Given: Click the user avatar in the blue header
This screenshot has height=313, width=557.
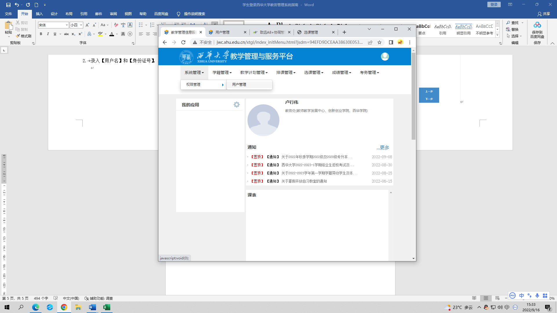Looking at the screenshot, I should click(385, 57).
